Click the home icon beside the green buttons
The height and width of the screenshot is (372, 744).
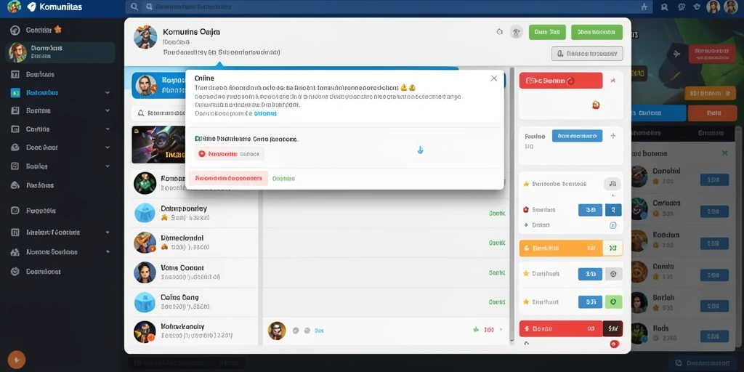(x=499, y=32)
